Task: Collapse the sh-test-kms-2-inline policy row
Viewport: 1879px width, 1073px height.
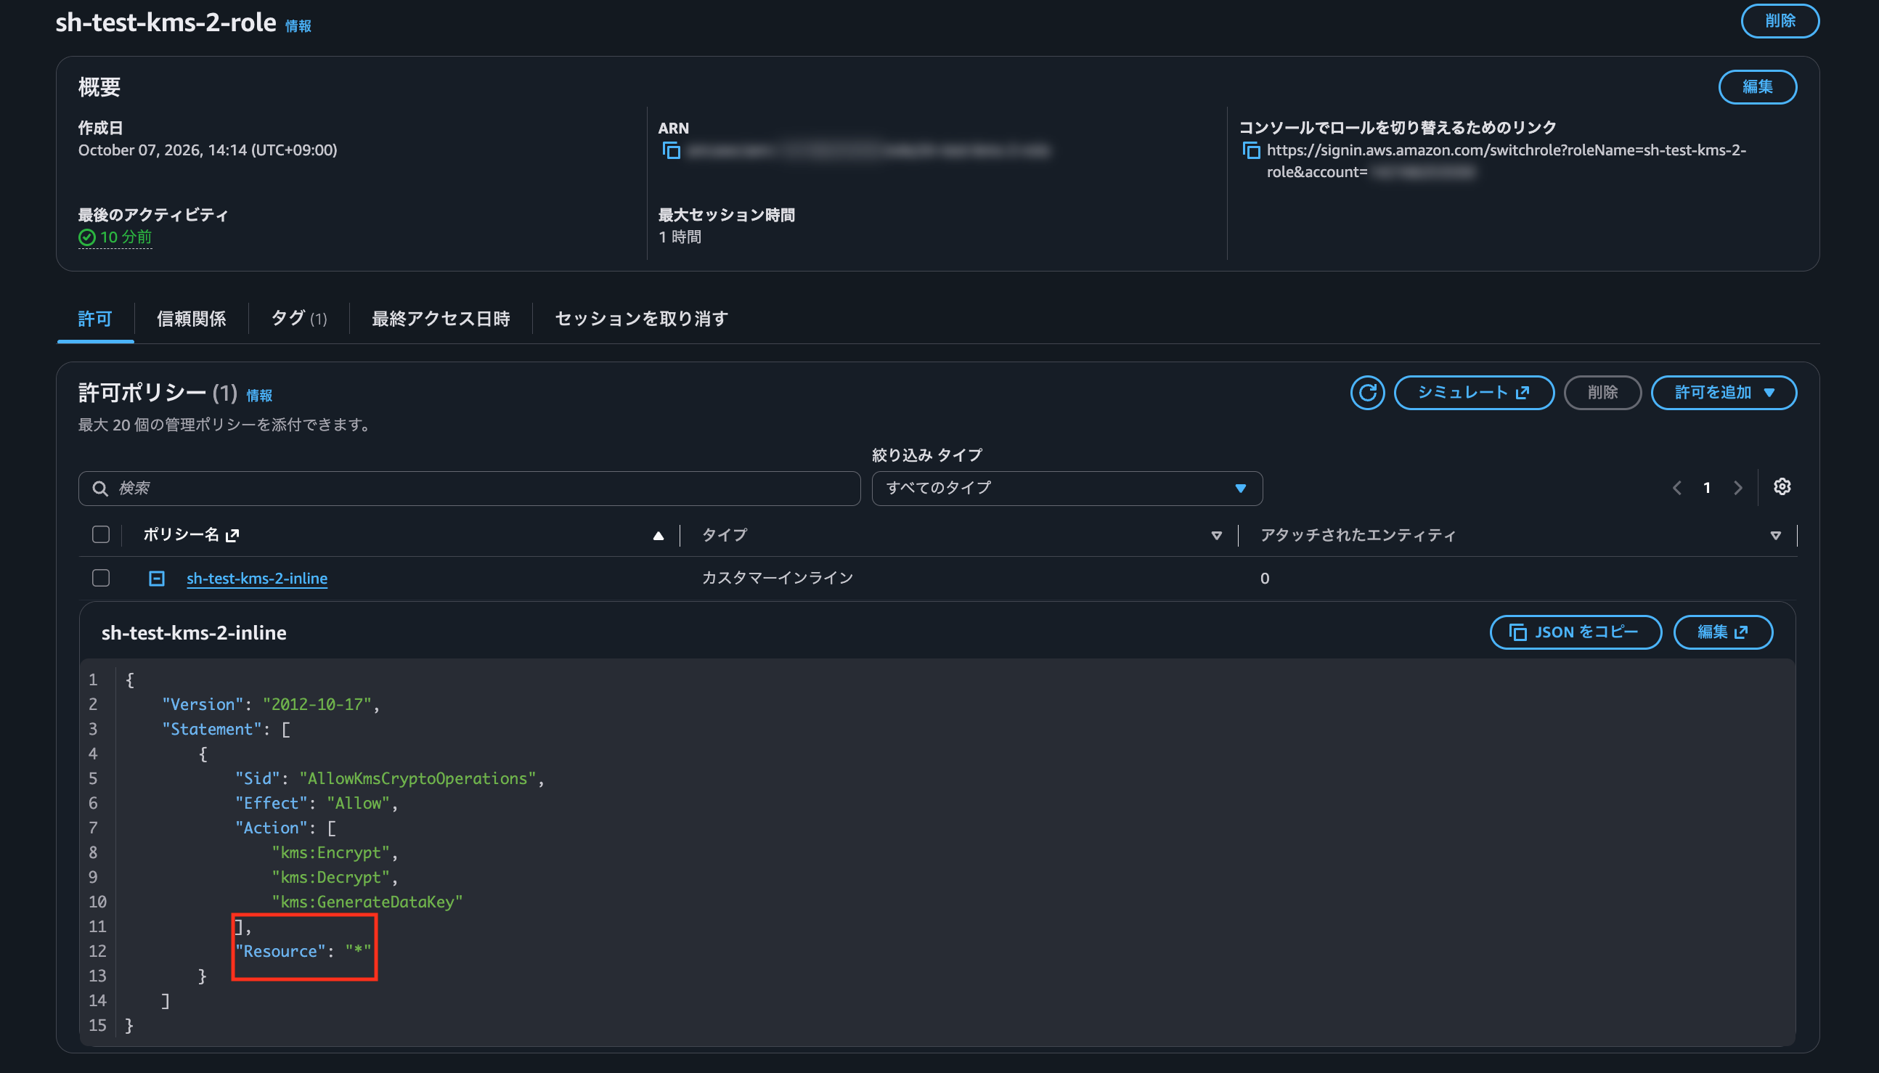Action: [x=157, y=579]
